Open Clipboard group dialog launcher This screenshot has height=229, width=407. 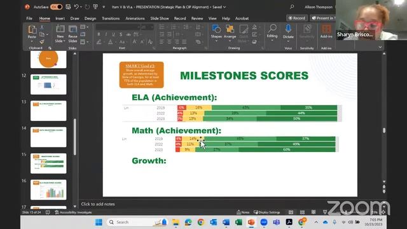[x=50, y=48]
